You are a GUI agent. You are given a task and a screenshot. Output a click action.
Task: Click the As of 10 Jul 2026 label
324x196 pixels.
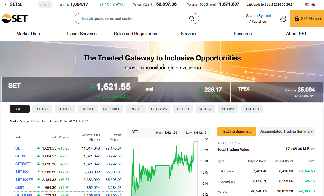(229, 143)
